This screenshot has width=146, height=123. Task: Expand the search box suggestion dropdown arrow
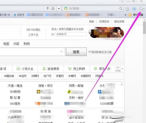(x=61, y=51)
